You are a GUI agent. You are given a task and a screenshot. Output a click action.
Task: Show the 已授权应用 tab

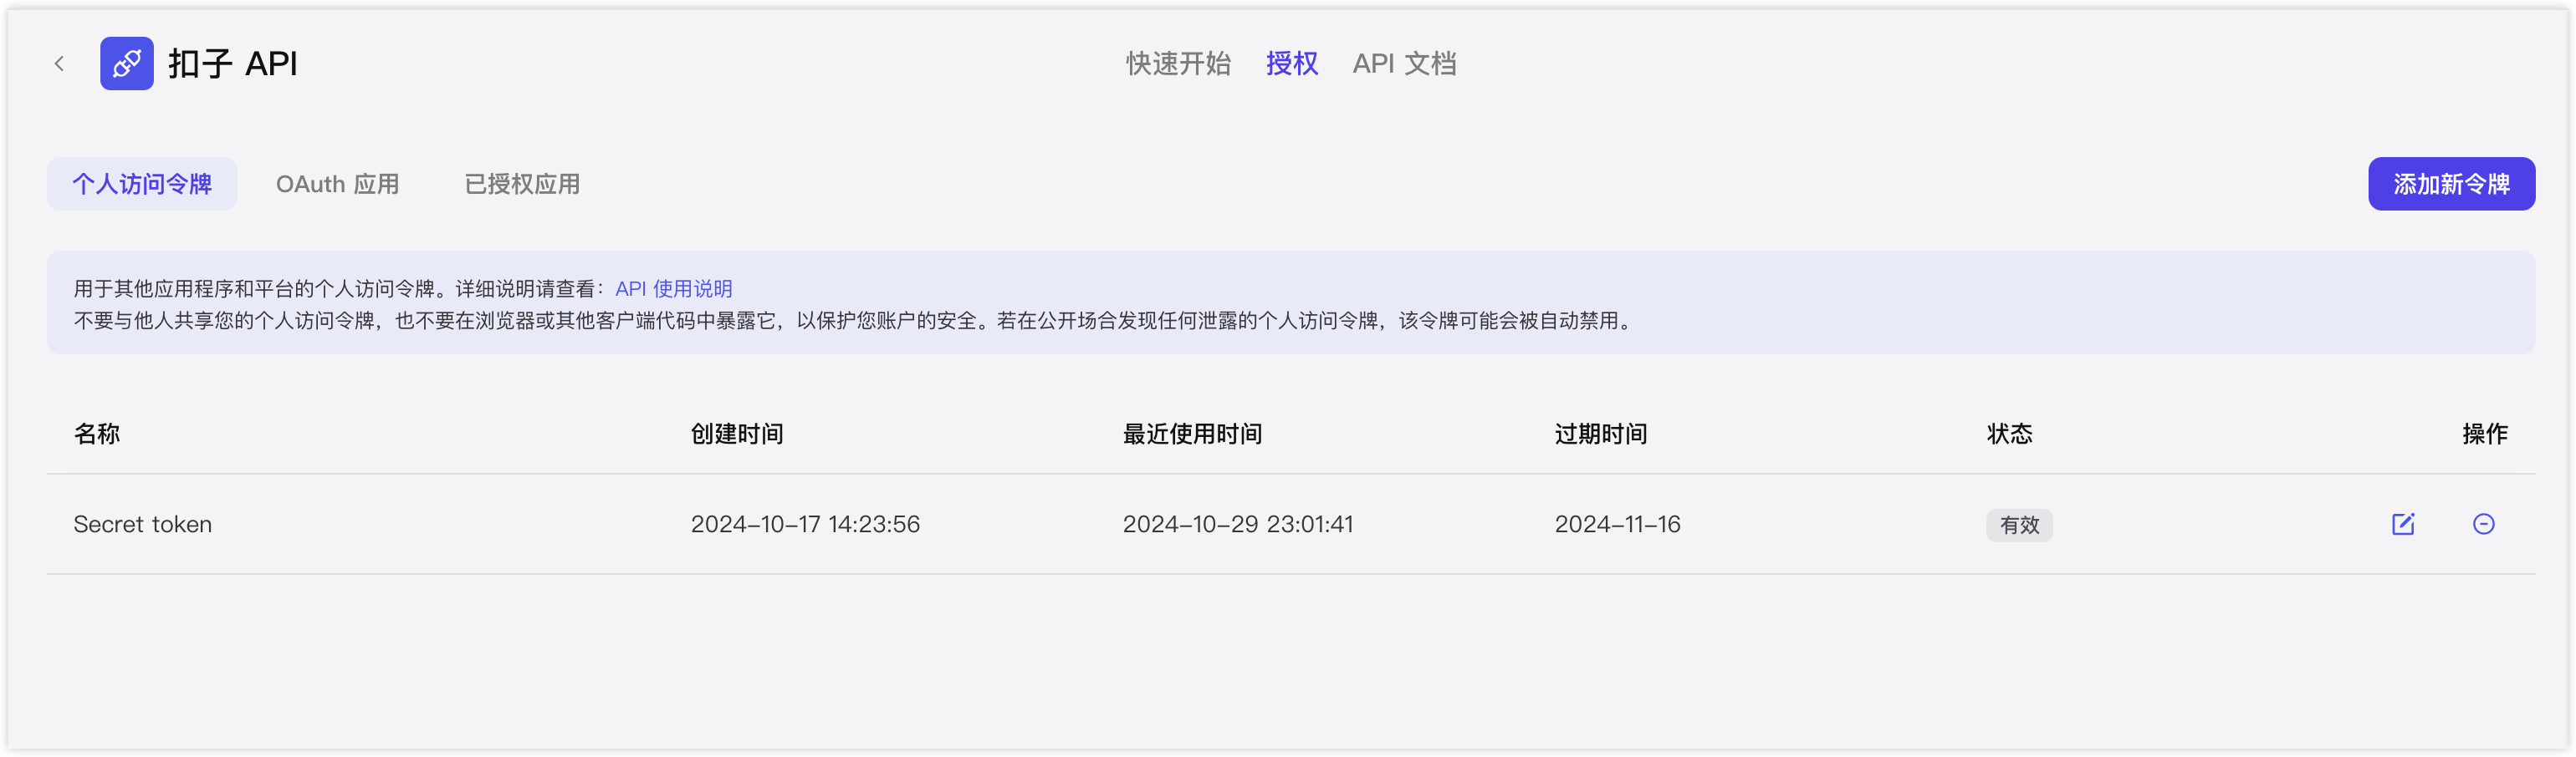(x=522, y=184)
